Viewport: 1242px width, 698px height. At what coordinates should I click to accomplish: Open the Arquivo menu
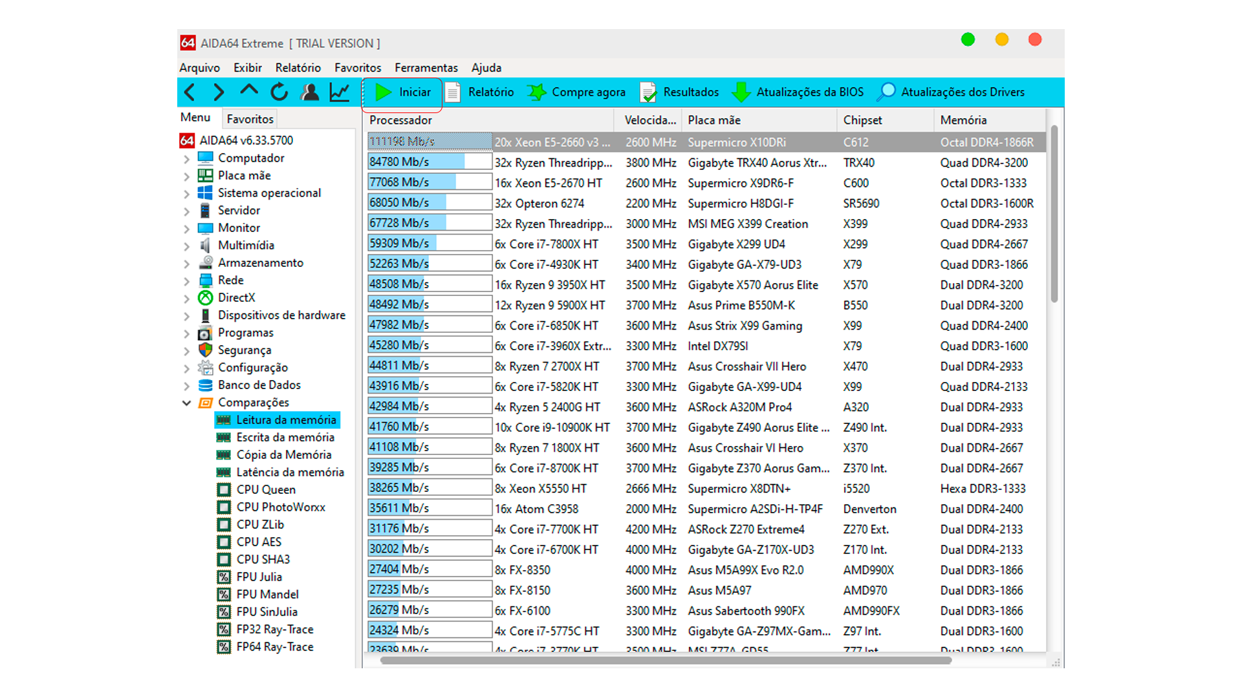(x=199, y=68)
